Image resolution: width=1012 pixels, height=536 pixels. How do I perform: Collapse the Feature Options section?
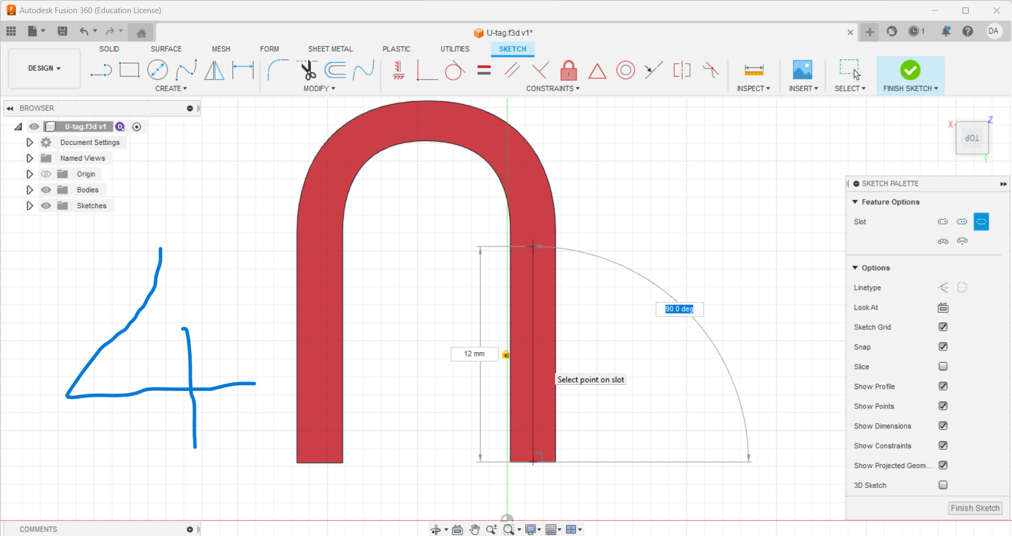point(855,202)
